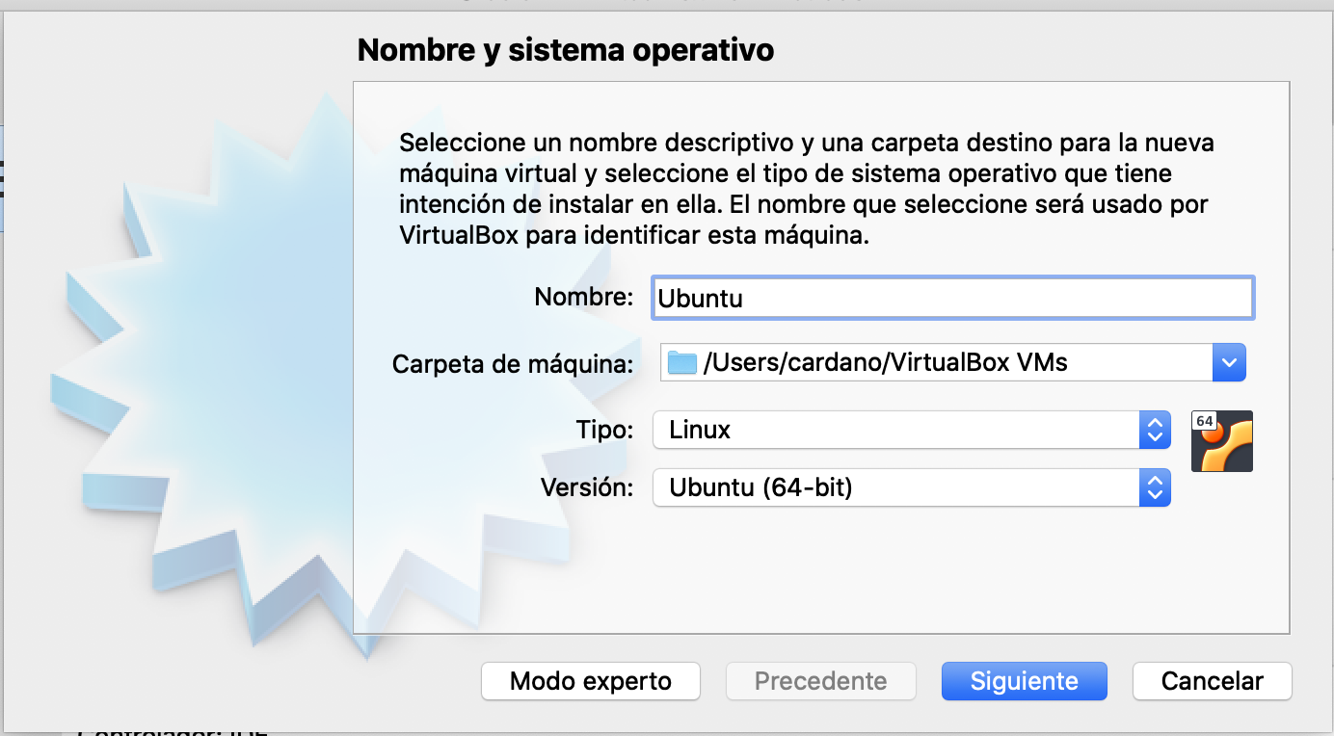Expand the Tipo selector showing Linux
The width and height of the screenshot is (1334, 736).
coord(912,430)
